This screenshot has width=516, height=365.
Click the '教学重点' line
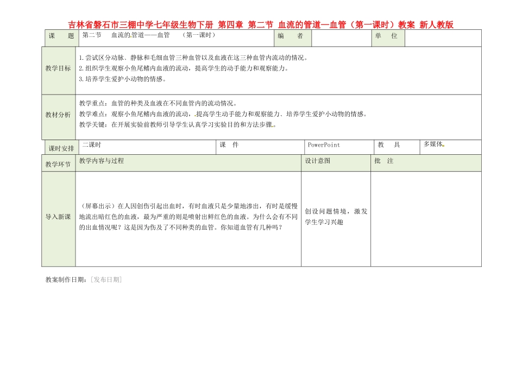158,103
